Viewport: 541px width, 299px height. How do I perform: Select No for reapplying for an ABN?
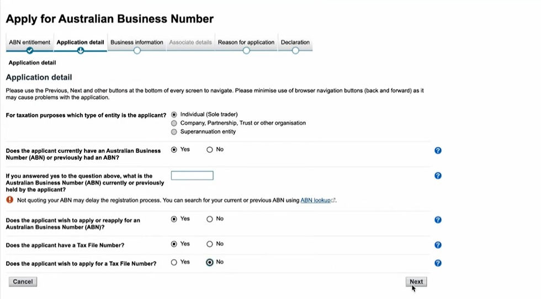click(x=209, y=219)
